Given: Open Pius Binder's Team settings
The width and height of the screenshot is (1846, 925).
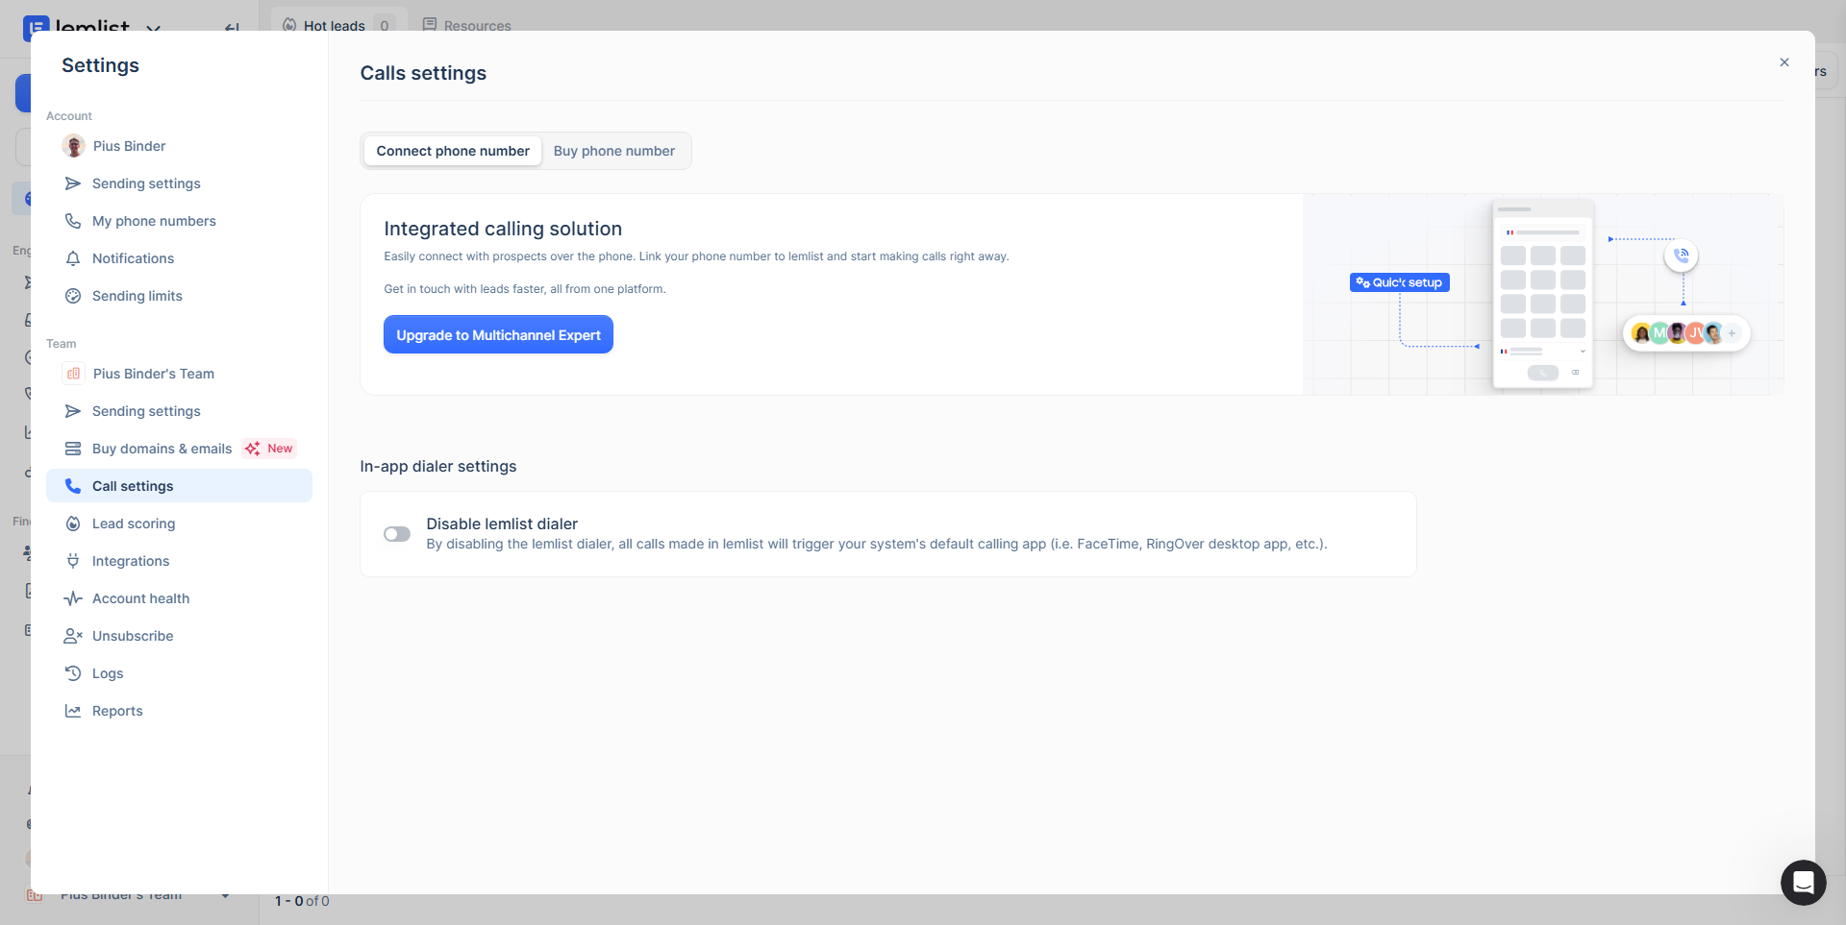Looking at the screenshot, I should [153, 374].
